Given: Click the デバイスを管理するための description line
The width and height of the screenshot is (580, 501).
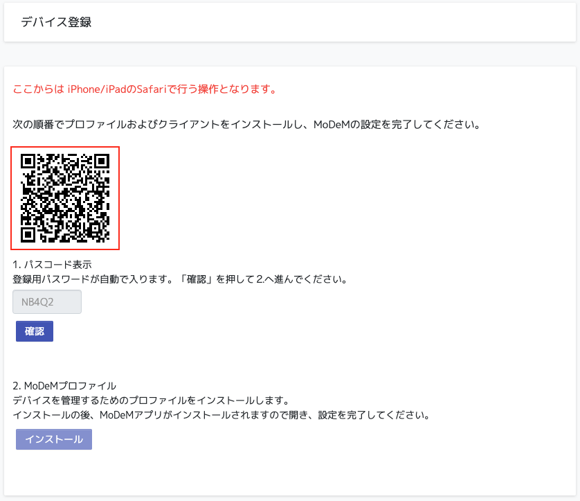Looking at the screenshot, I should pyautogui.click(x=150, y=401).
